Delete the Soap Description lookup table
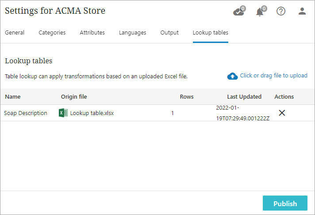Viewport: 315px width, 215px height. pyautogui.click(x=282, y=113)
